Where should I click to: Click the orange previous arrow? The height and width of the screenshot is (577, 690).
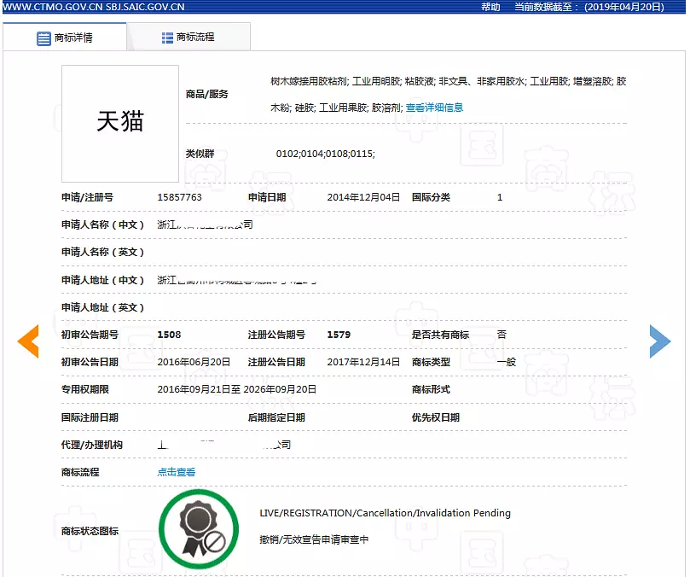(x=28, y=341)
